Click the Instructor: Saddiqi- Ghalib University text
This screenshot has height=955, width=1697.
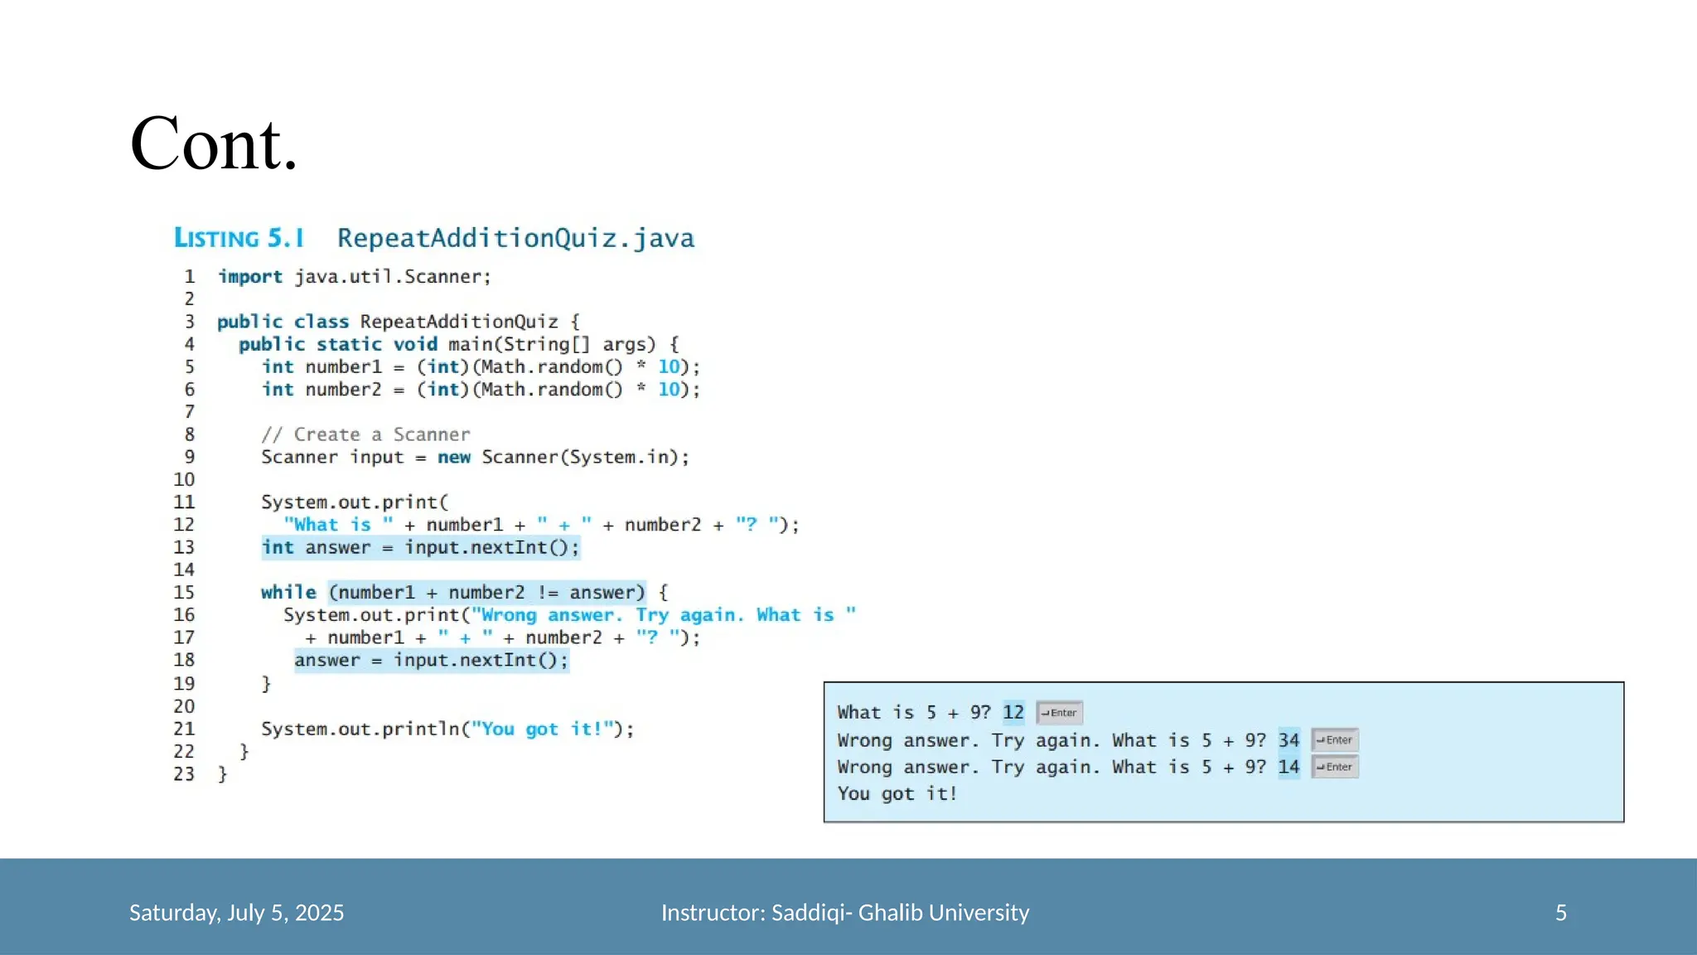(x=844, y=913)
